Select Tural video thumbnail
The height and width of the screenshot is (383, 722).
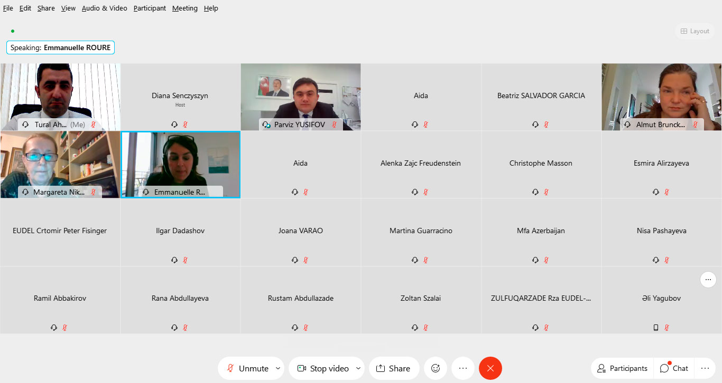pos(60,97)
